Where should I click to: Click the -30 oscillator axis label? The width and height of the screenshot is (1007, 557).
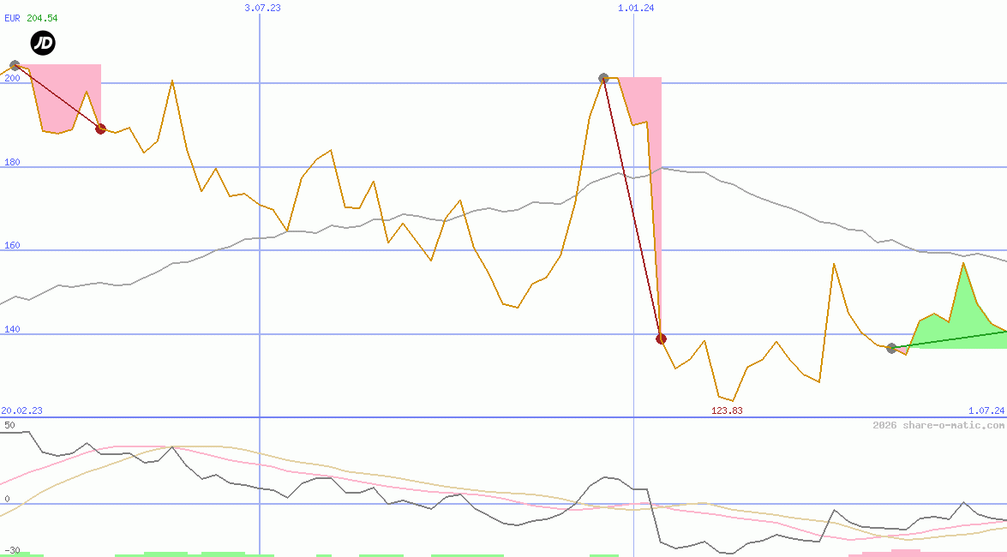click(x=12, y=549)
